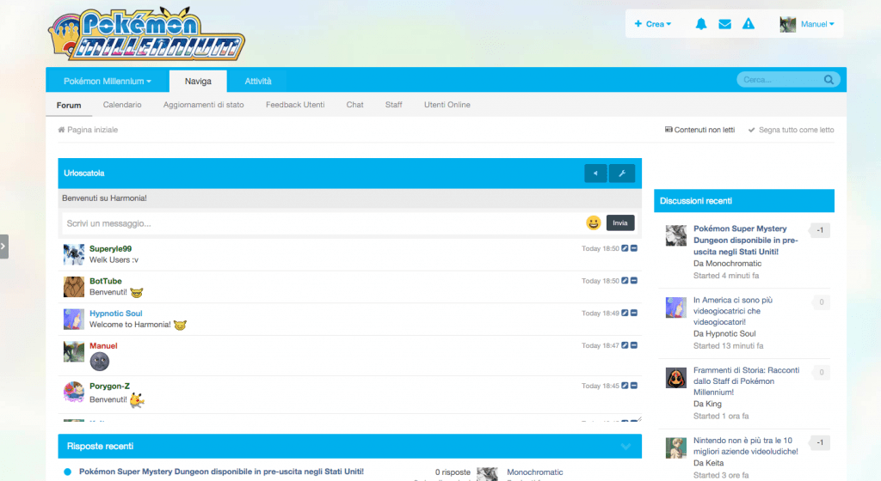Open the Manuel user dropdown

(817, 24)
